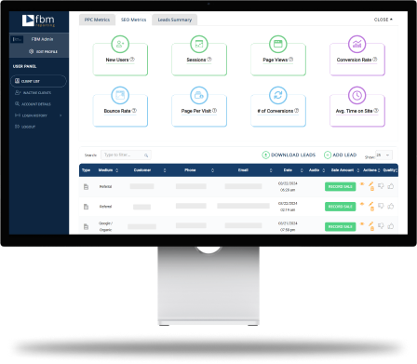417x364 pixels.
Task: Click edit pencil icon in the 06:29 am row
Action: click(370, 184)
